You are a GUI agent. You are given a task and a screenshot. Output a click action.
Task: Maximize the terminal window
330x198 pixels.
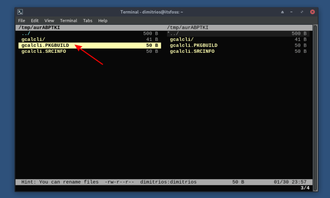[x=302, y=12]
